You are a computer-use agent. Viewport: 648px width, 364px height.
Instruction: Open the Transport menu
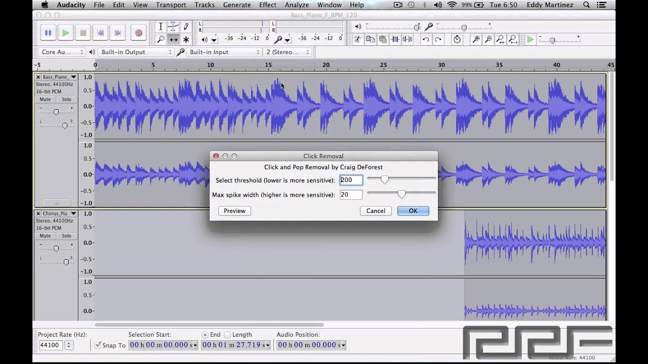(171, 5)
